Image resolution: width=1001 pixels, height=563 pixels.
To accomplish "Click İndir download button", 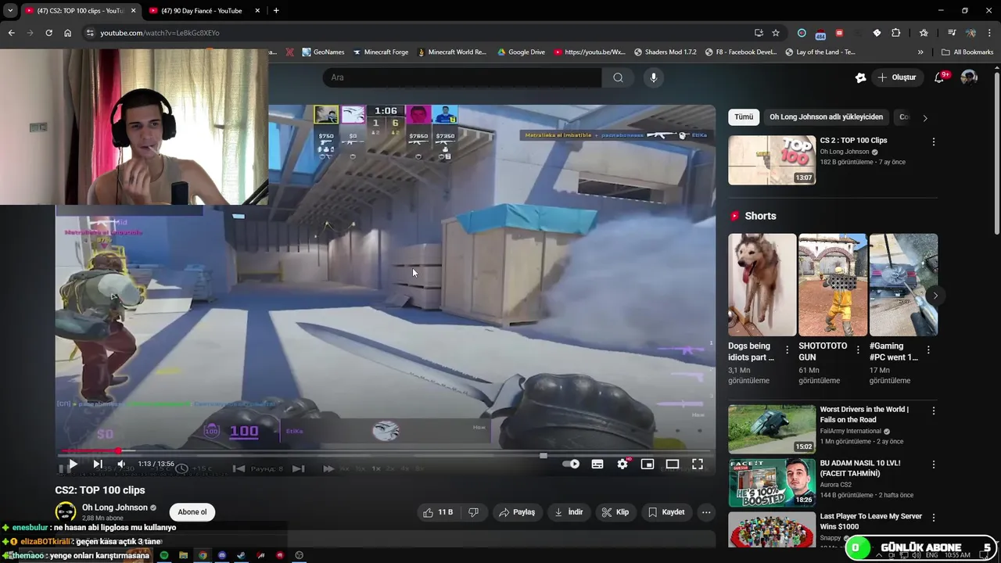I will click(569, 512).
